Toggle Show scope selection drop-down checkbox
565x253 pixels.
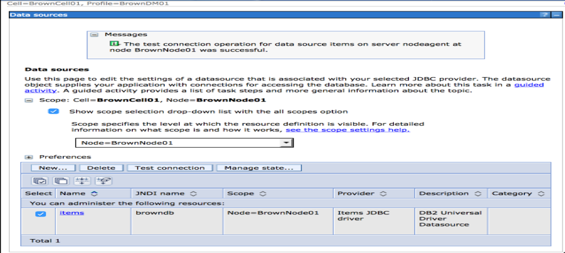(x=54, y=111)
